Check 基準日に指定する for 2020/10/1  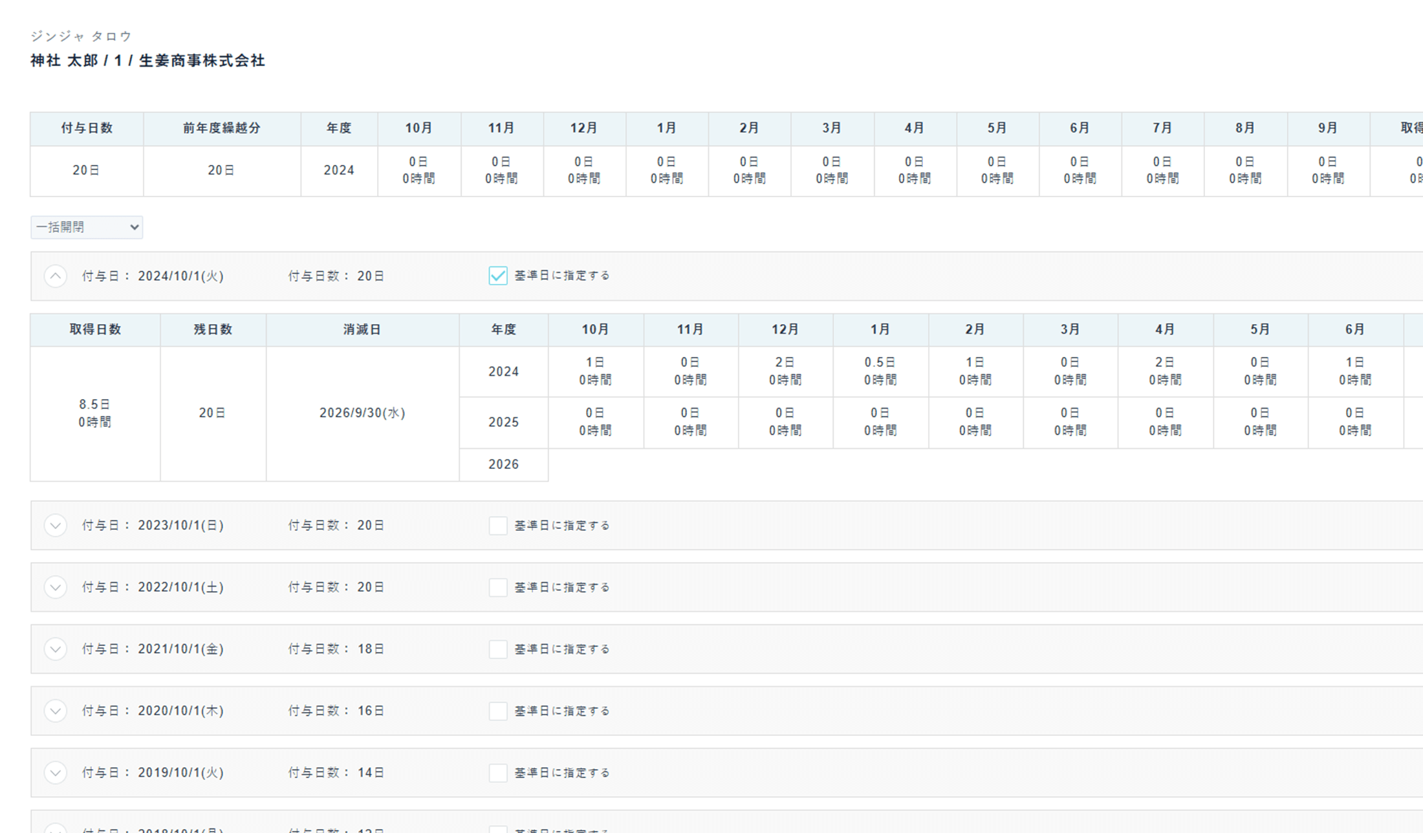[497, 711]
